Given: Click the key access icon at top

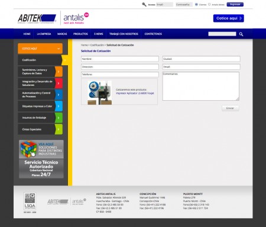Looking at the screenshot, I should 144,4.
